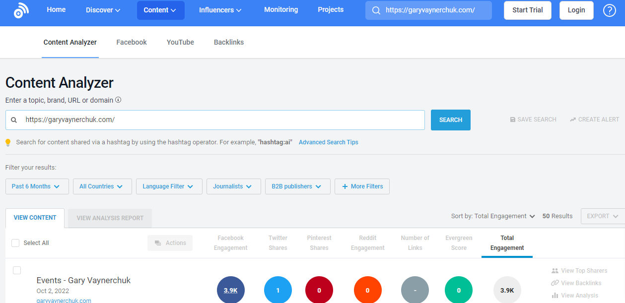Screen dimensions: 625x303
Task: Click the Actions button
Action: pyautogui.click(x=170, y=243)
